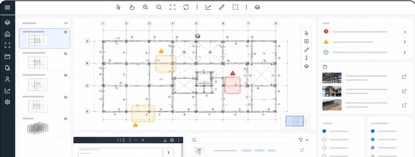Zoom in with the plus magnifier

coord(145,7)
